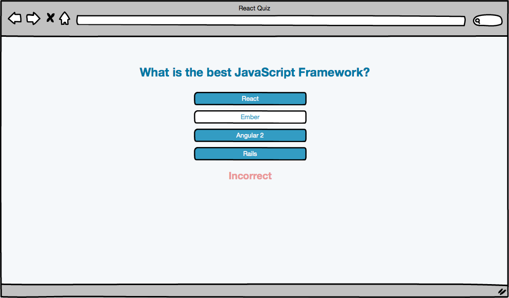Select the React answer button
This screenshot has width=509, height=298.
coord(250,98)
